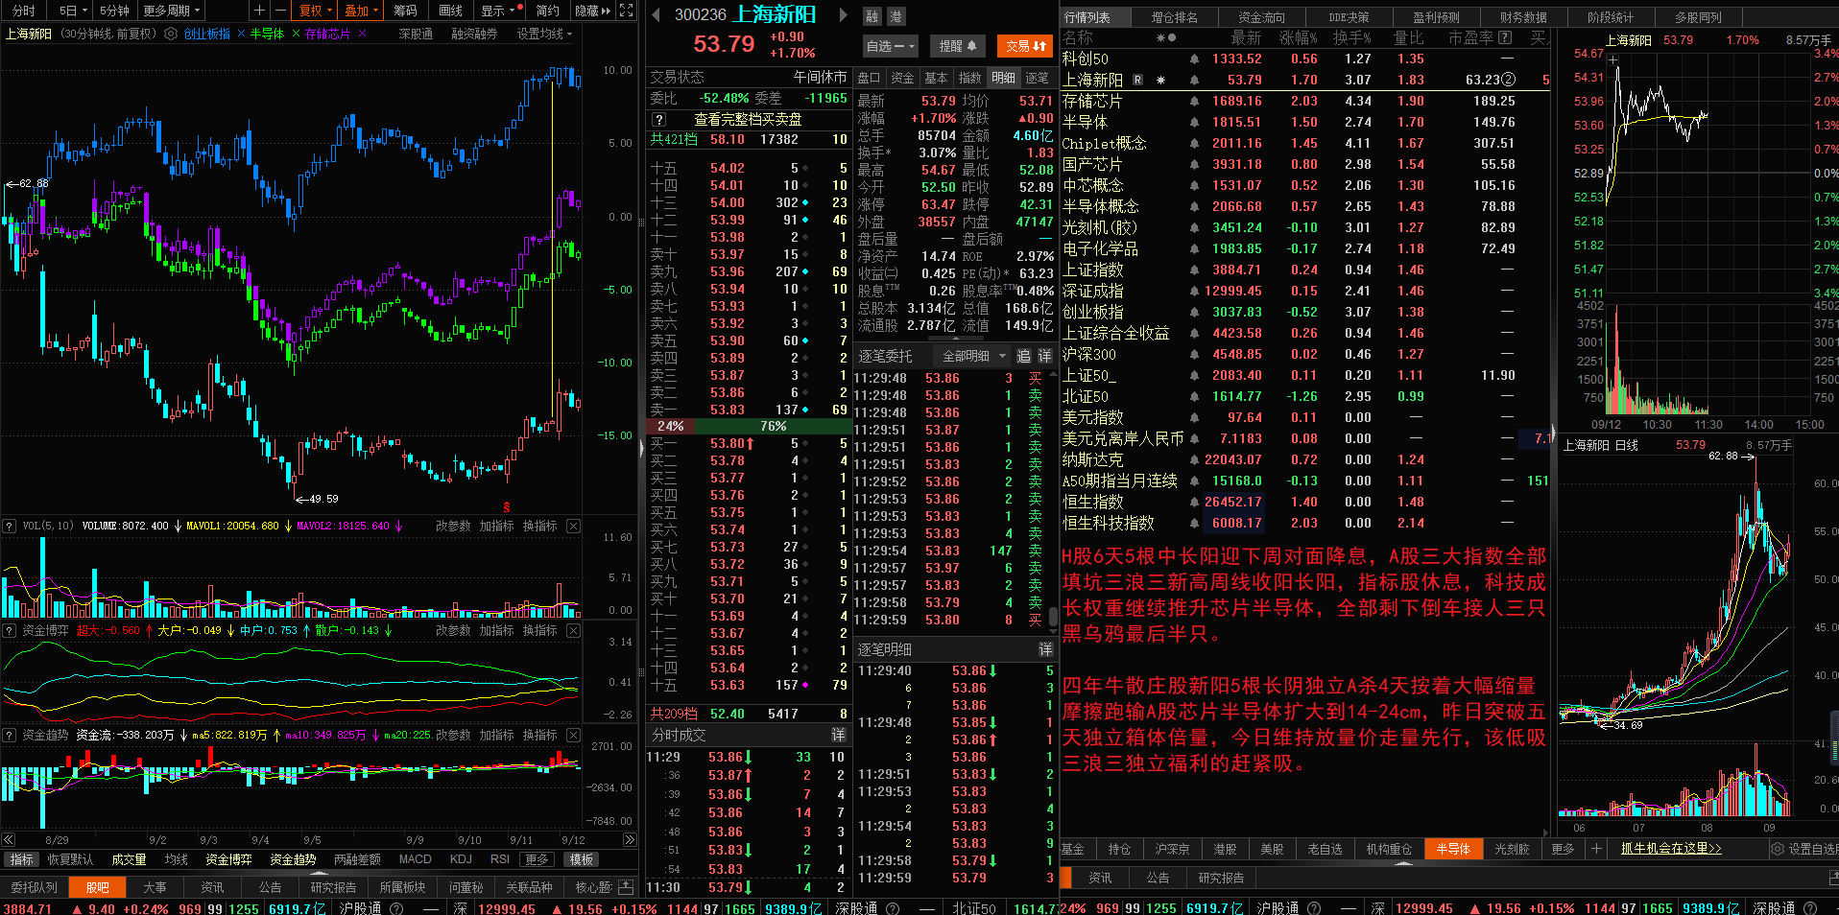Zoom out chart with minus button
Image resolution: width=1839 pixels, height=915 pixels.
tap(280, 11)
